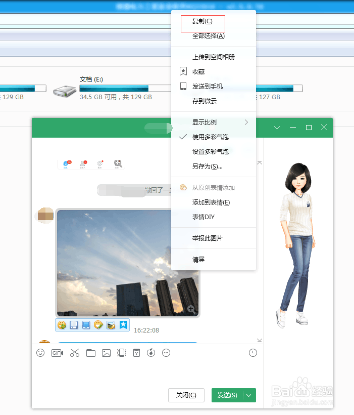354x415 pixels.
Task: Click the send picture icon
Action: click(x=106, y=353)
